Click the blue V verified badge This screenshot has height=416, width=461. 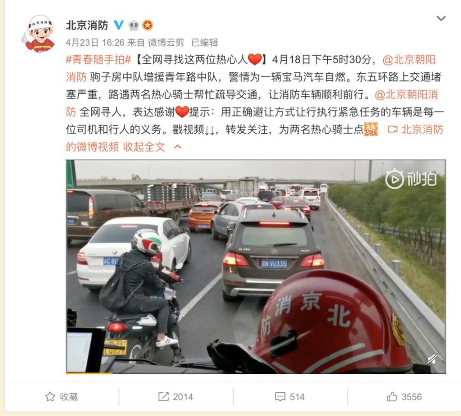coord(119,25)
